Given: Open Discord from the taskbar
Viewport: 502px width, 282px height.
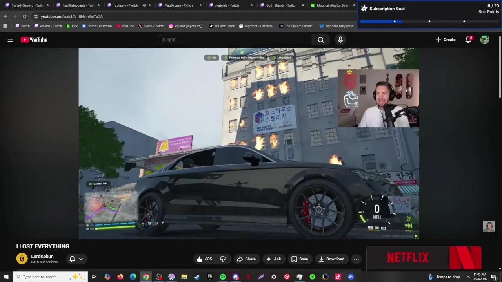Looking at the screenshot, I should click(235, 277).
